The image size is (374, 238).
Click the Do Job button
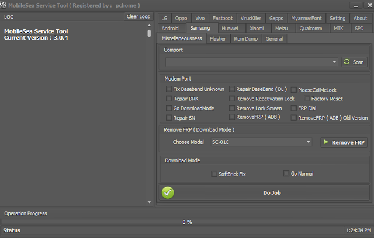click(264, 192)
